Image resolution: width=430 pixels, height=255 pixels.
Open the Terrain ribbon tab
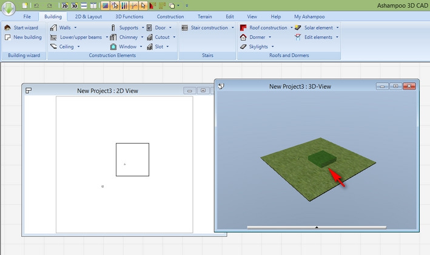(205, 16)
